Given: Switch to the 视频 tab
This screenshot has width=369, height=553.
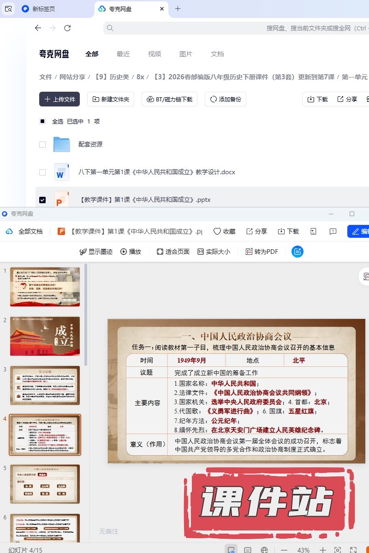Looking at the screenshot, I should coord(155,54).
